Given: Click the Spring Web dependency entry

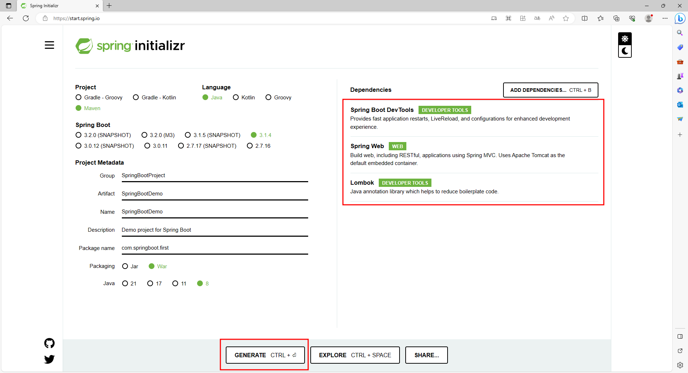Looking at the screenshot, I should click(x=474, y=155).
